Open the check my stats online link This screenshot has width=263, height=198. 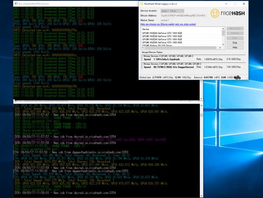185,24
